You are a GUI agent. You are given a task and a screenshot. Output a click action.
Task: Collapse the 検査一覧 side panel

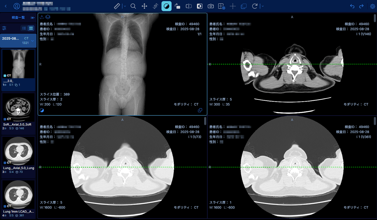[33, 18]
